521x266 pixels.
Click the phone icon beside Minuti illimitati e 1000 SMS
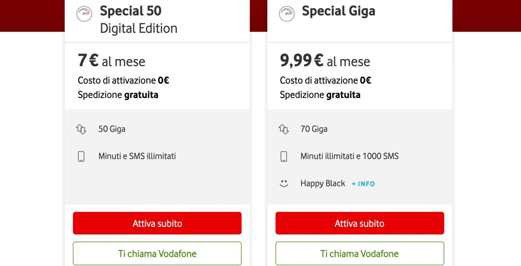[x=284, y=157]
